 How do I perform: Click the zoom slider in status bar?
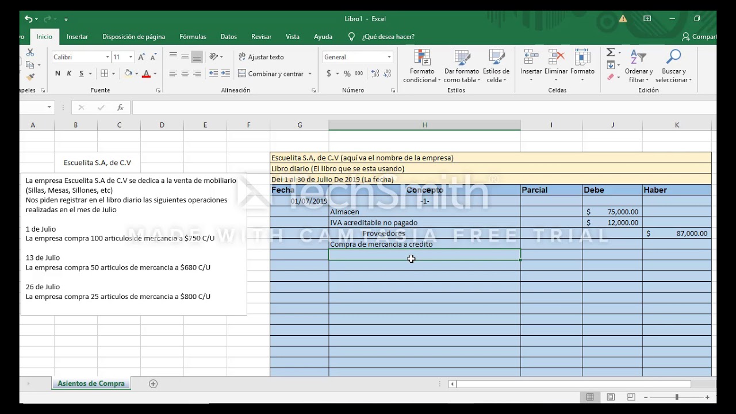pos(677,397)
